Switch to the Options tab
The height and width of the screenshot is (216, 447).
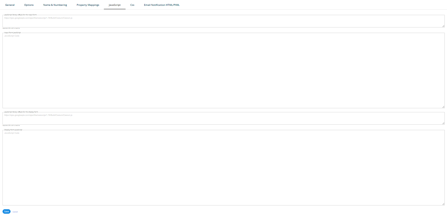[x=29, y=5]
